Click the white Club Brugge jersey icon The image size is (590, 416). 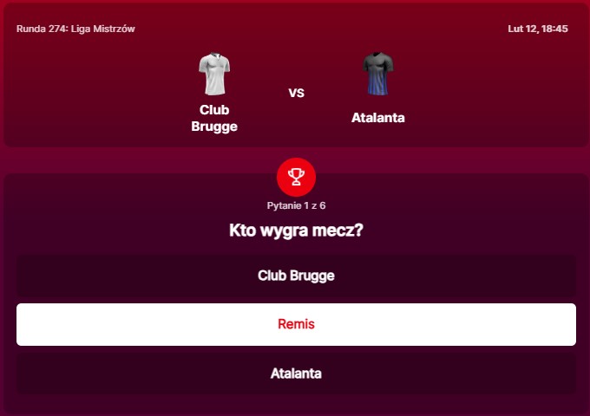[213, 75]
